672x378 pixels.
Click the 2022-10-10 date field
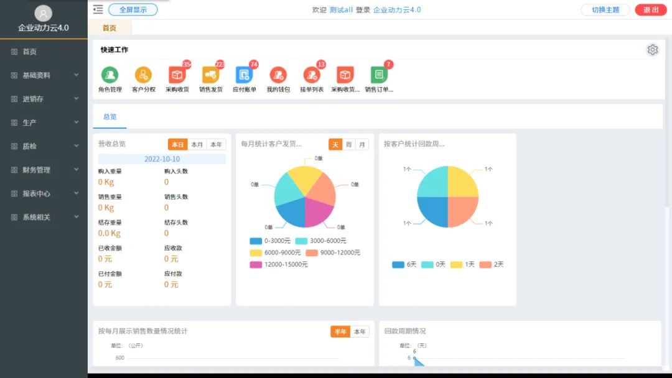(x=162, y=159)
